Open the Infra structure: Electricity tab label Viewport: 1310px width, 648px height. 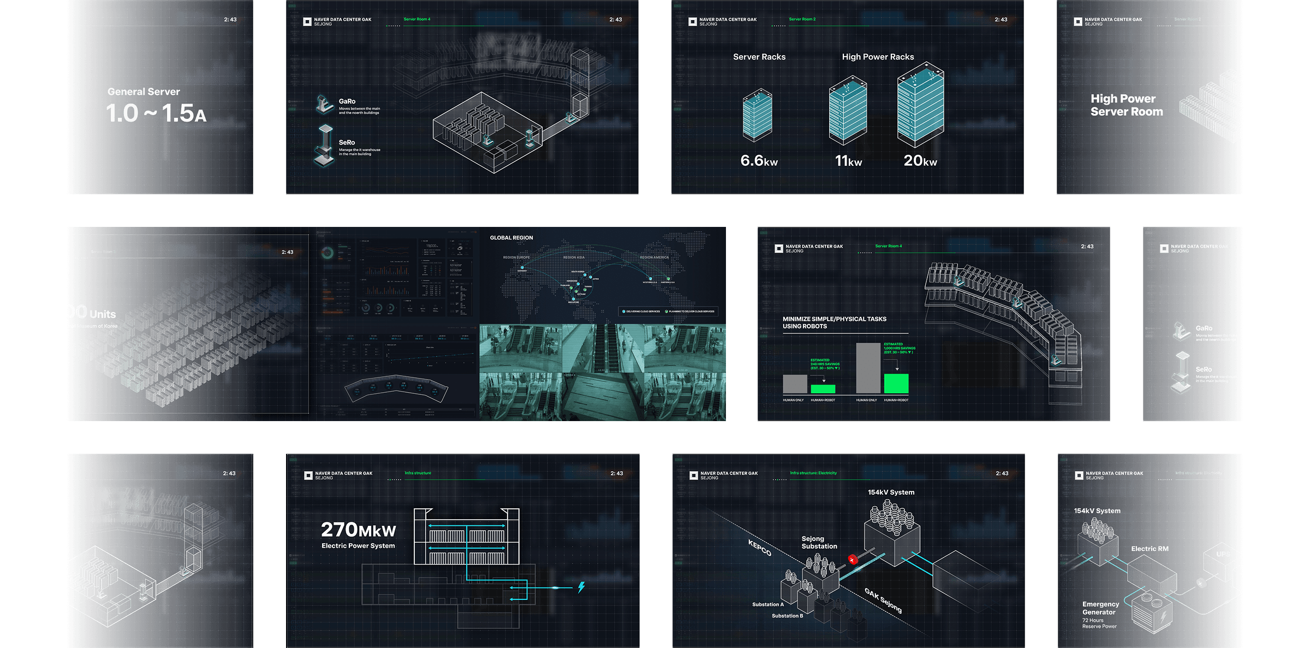coord(813,473)
